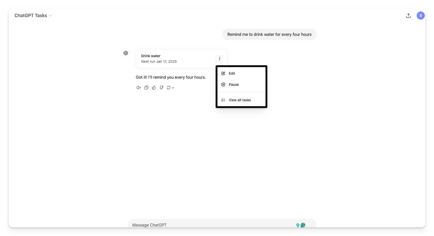This screenshot has width=434, height=236.
Task: Open the ChatGPT Tasks model selector
Action: tap(33, 16)
